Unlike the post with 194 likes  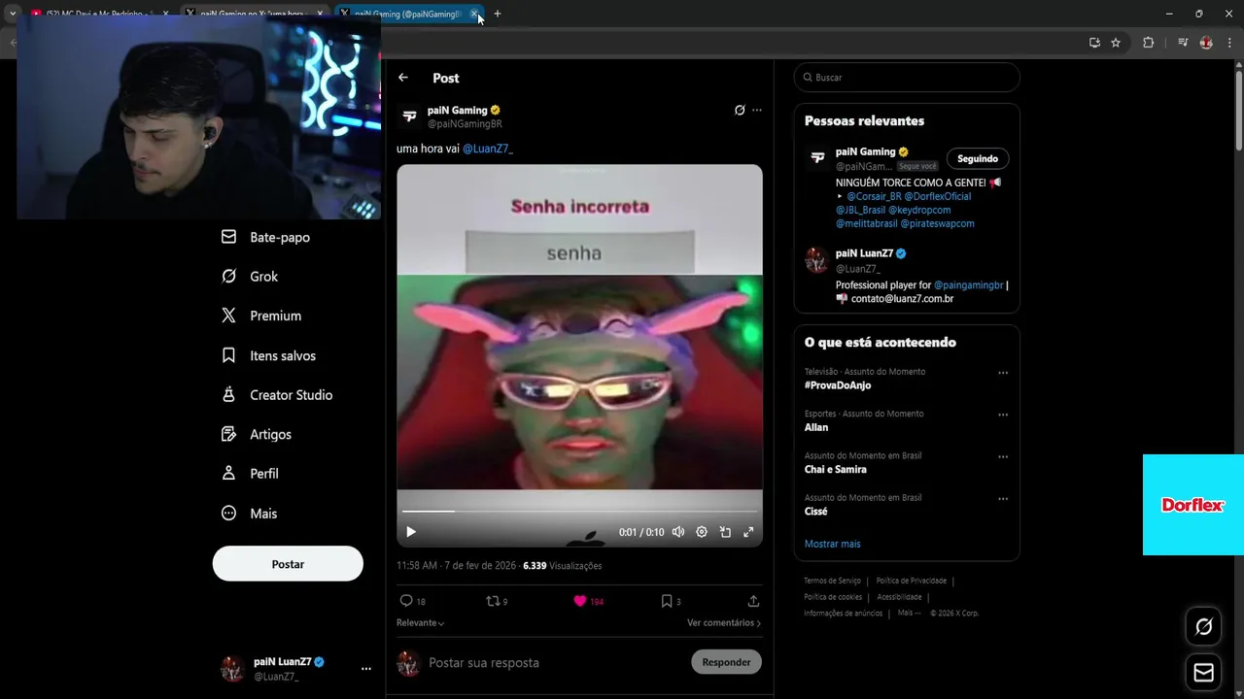point(588,601)
